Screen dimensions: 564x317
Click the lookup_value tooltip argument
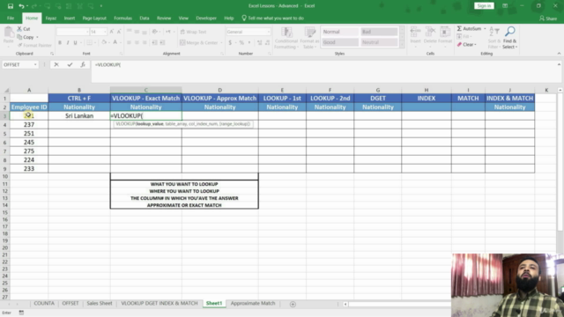(x=150, y=123)
